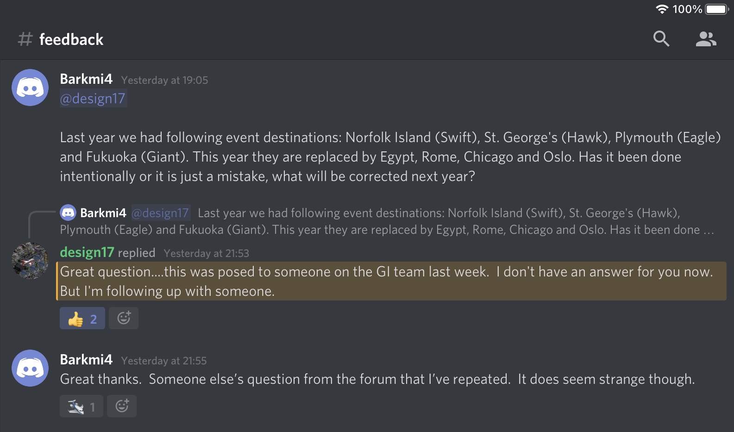This screenshot has width=734, height=432.
Task: Open design17's profile picture
Action: [30, 260]
